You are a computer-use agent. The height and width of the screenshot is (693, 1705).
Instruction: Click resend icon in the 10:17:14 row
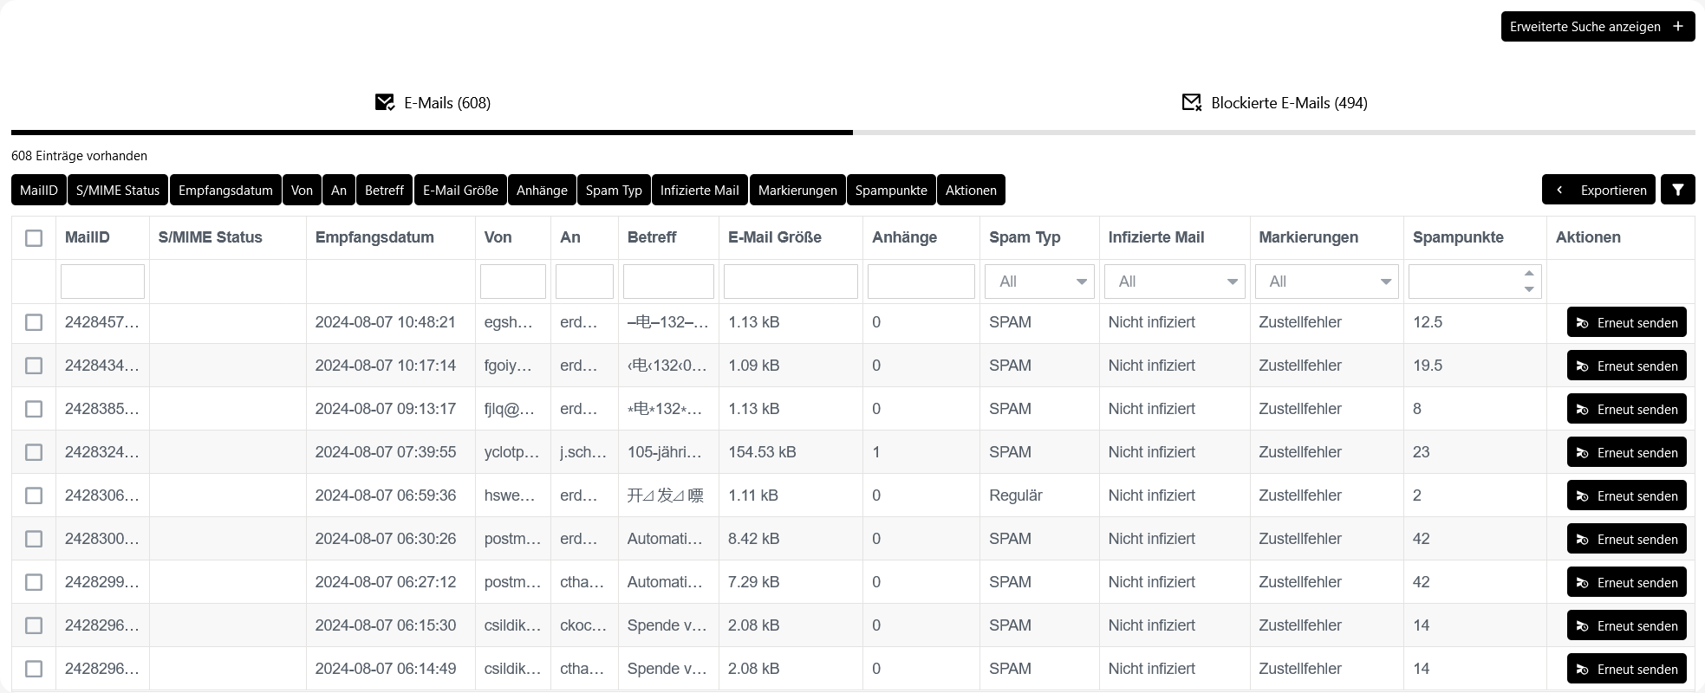point(1582,366)
